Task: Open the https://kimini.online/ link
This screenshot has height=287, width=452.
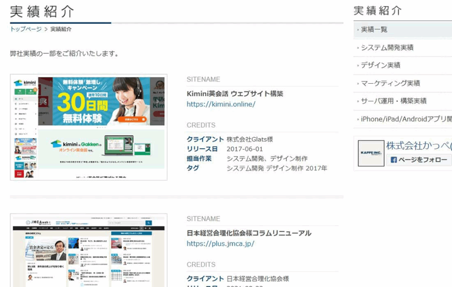Action: [221, 104]
